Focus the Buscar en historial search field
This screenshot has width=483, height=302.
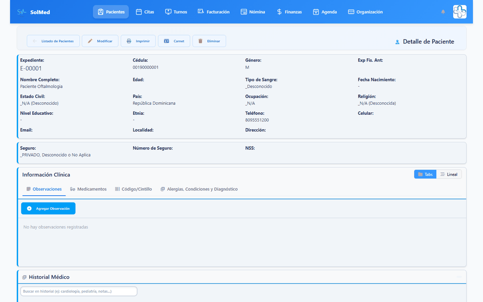[79, 291]
